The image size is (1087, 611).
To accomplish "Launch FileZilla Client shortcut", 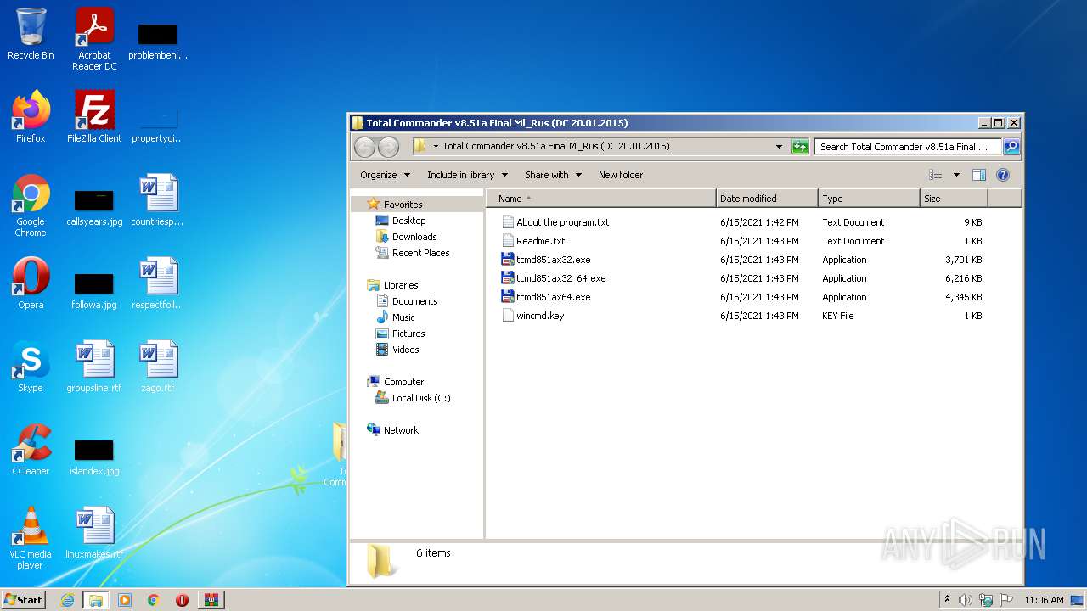I will click(94, 117).
